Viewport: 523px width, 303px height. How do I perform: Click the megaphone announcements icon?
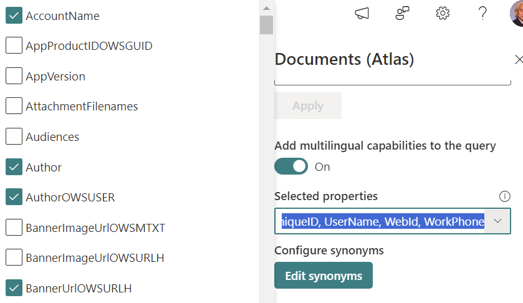(362, 14)
